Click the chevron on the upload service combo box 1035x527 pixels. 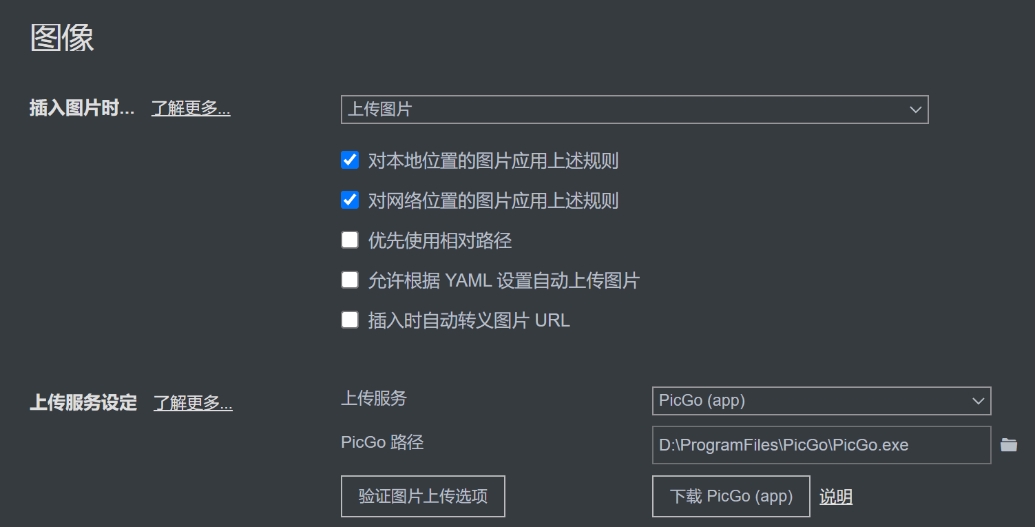point(978,401)
